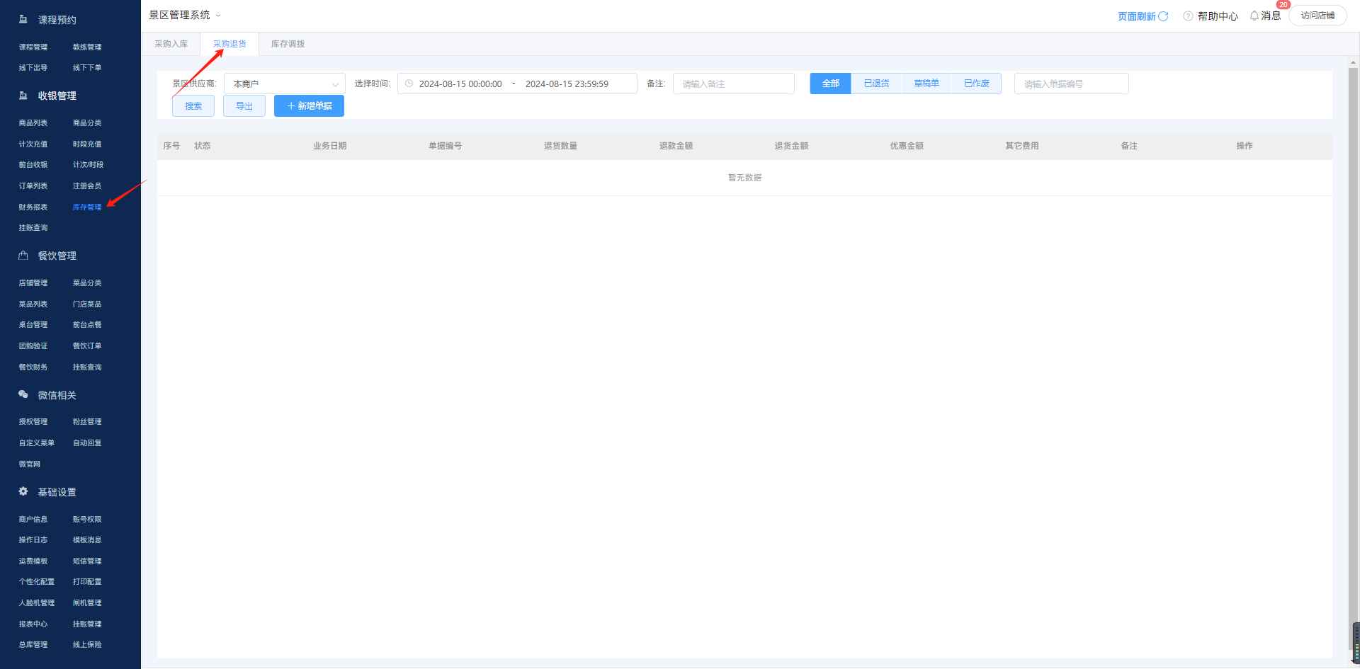Click the basic settings gear icon
Image resolution: width=1360 pixels, height=669 pixels.
coord(23,491)
